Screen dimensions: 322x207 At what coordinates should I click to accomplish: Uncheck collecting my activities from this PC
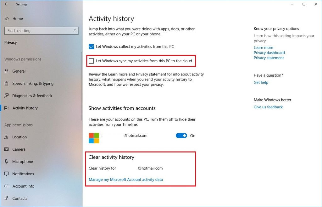click(x=91, y=46)
